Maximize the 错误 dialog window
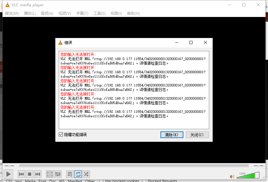The image size is (268, 182). [191, 42]
